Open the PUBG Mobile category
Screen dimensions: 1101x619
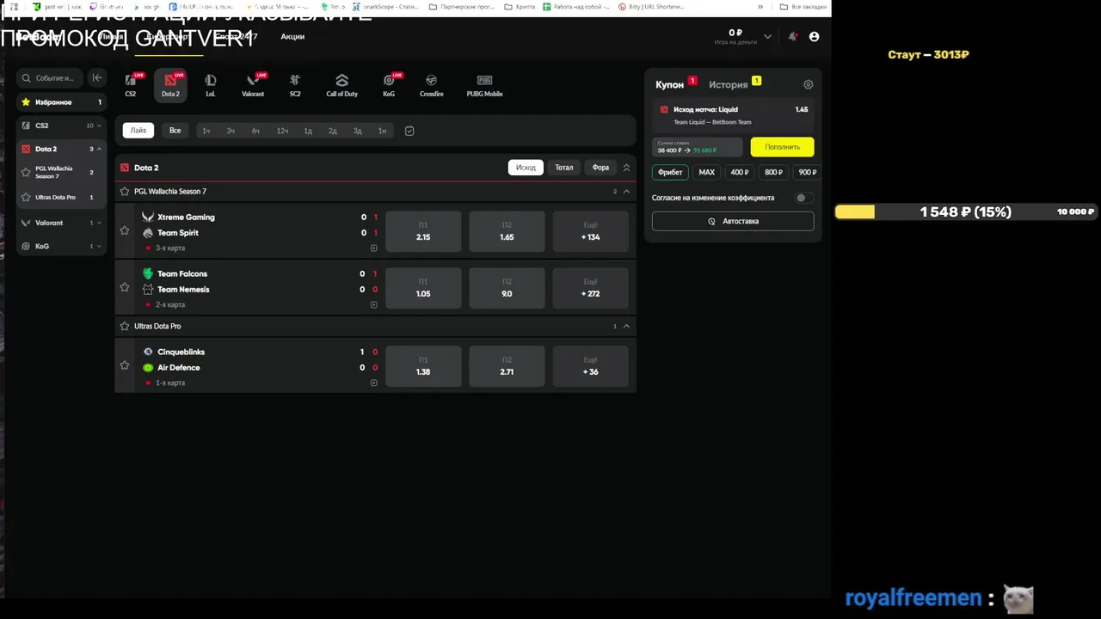point(484,85)
